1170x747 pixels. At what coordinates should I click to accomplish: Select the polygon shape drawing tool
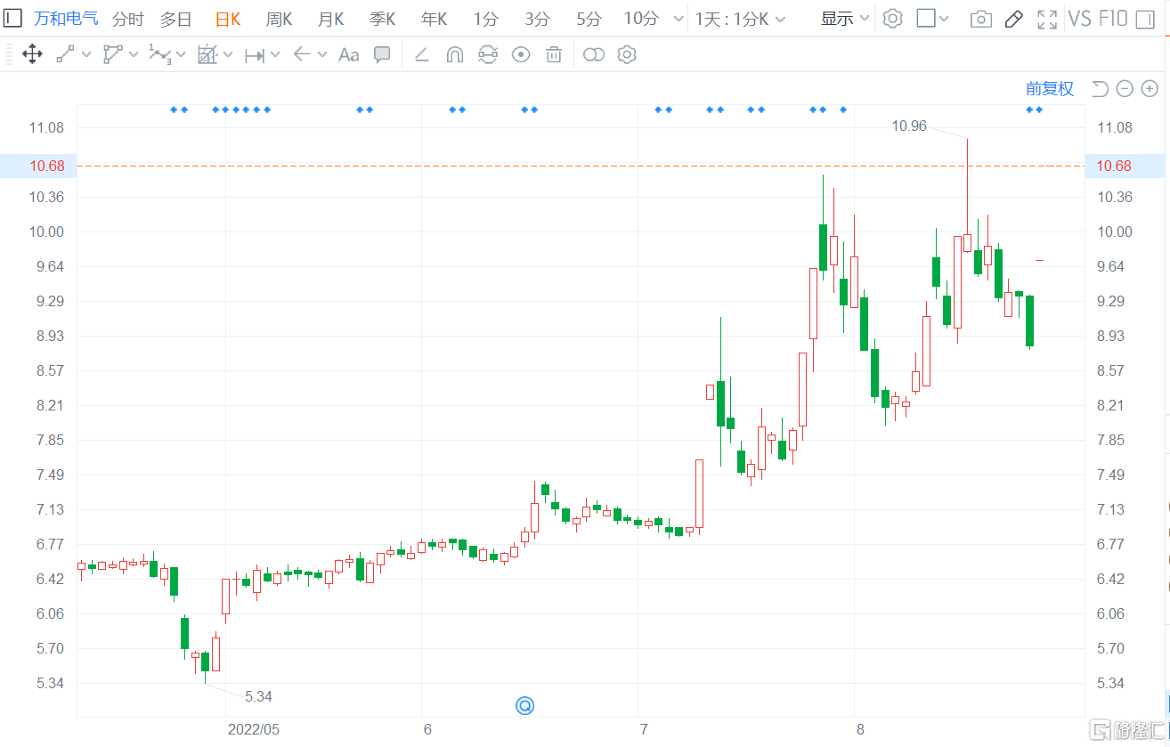[x=112, y=55]
